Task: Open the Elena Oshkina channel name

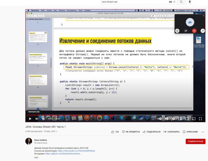Action: coord(40,140)
